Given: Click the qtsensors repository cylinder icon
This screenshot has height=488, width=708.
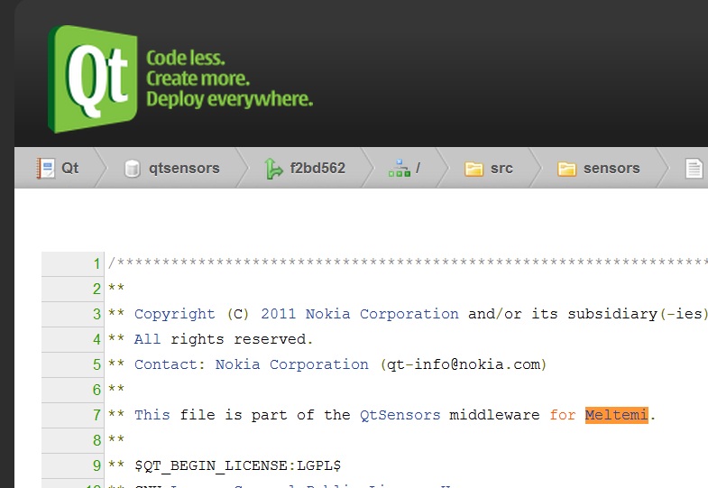Looking at the screenshot, I should [x=133, y=169].
